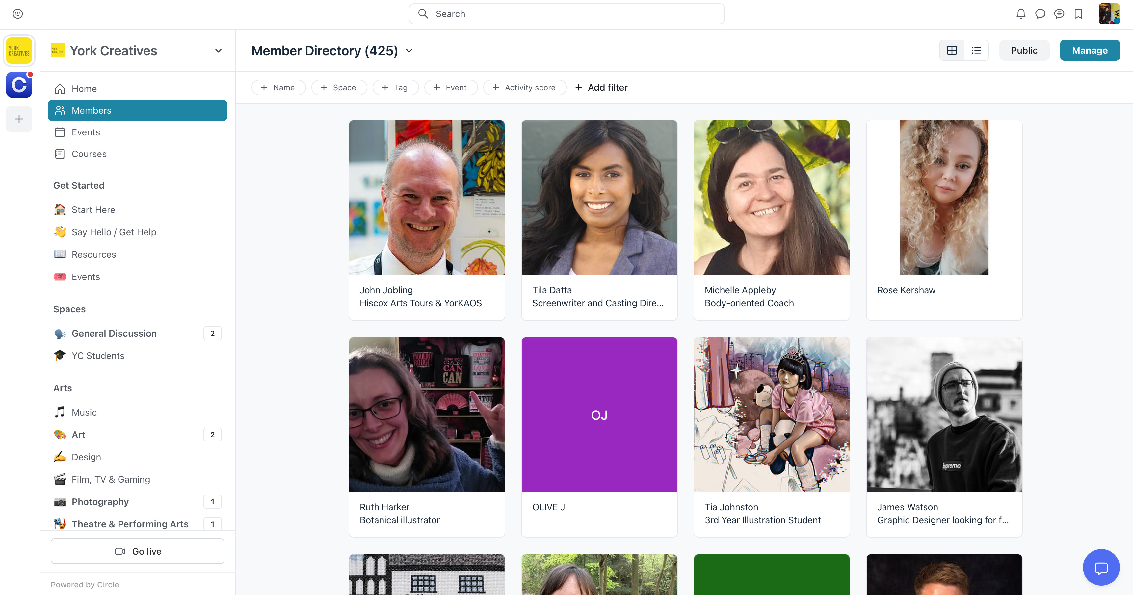Screen dimensions: 1133x595
Task: Open Say Hello / Get Help space
Action: [138, 232]
